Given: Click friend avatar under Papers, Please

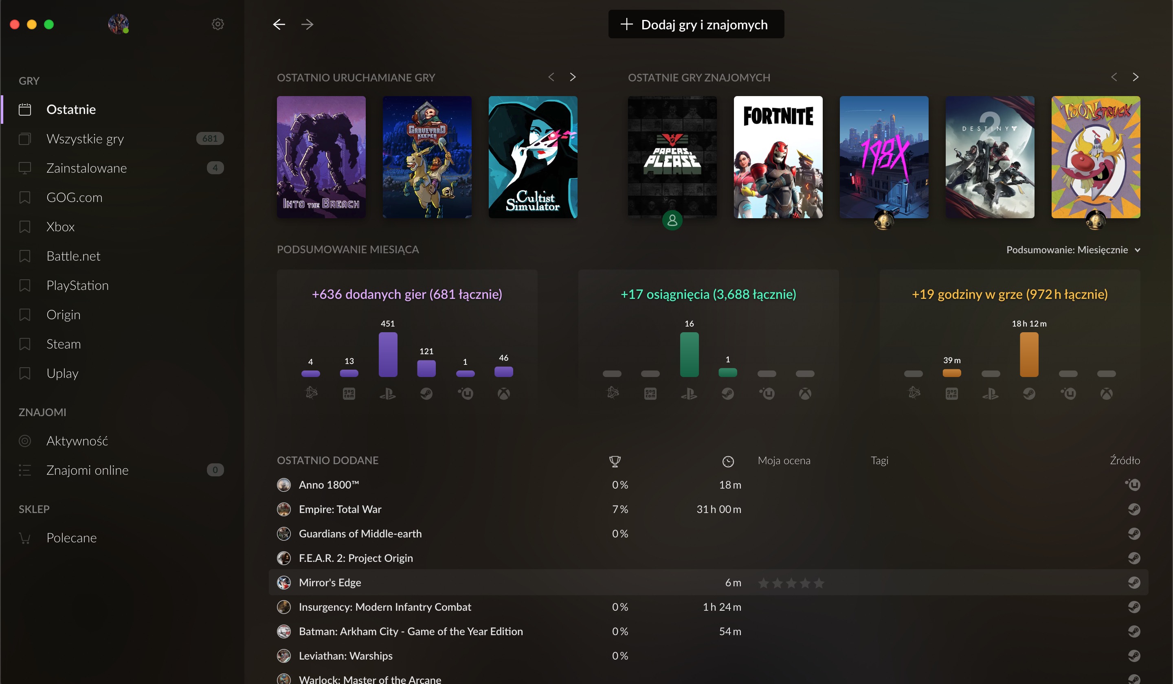Looking at the screenshot, I should tap(672, 220).
